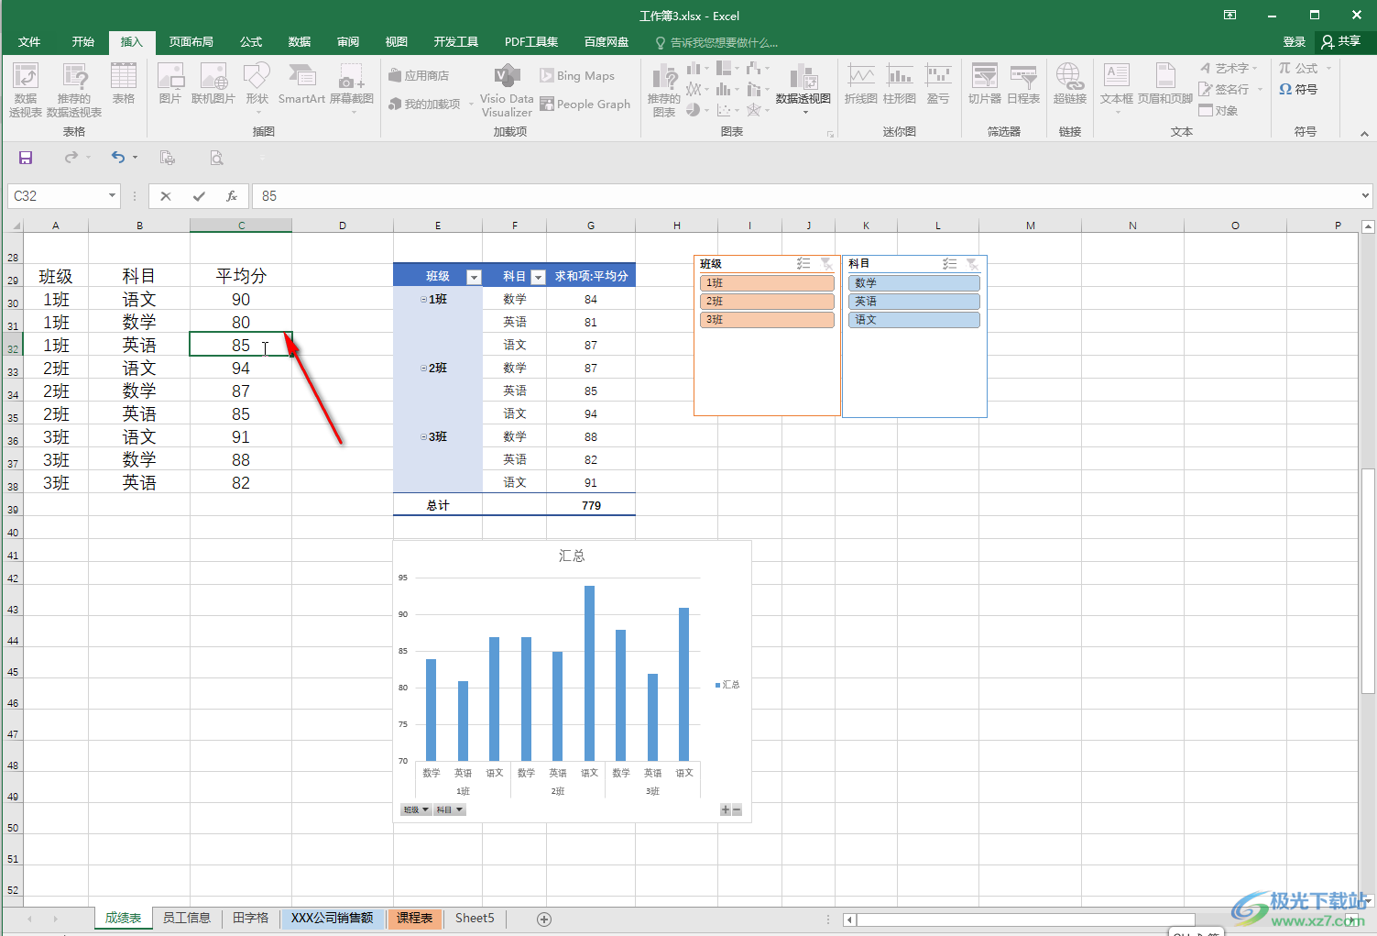Toggle multi-select in 科目 slicer

pos(950,264)
